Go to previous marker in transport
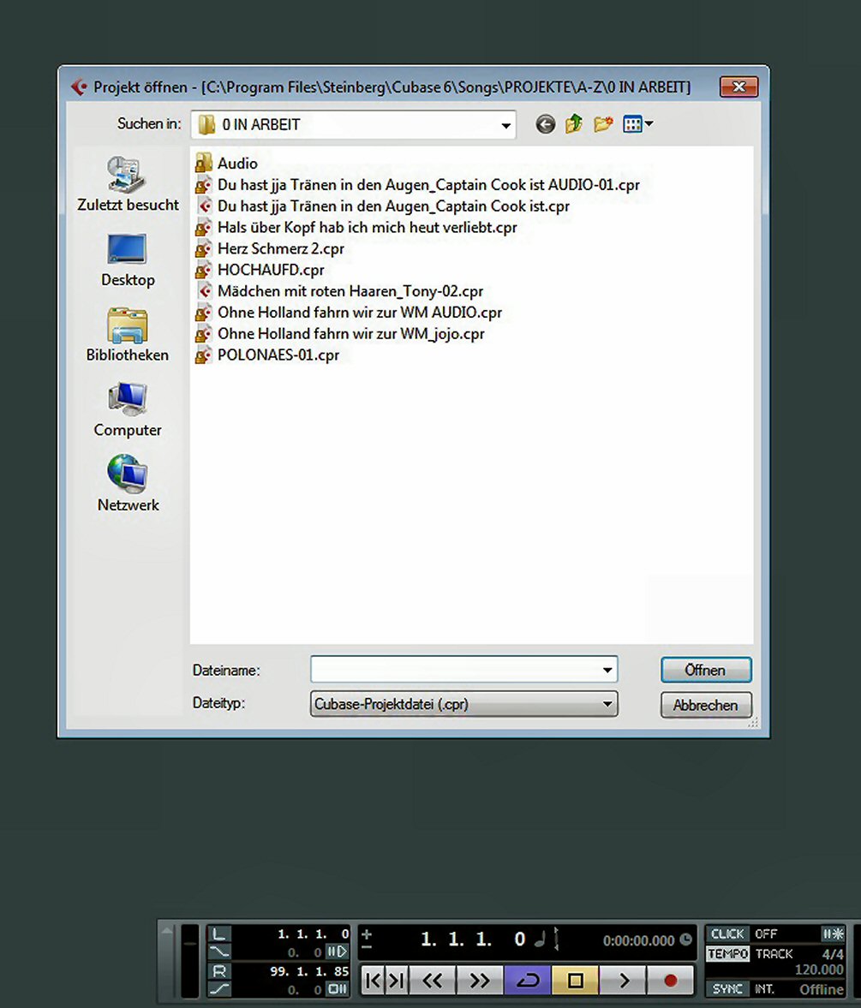This screenshot has height=1008, width=861. 372,981
